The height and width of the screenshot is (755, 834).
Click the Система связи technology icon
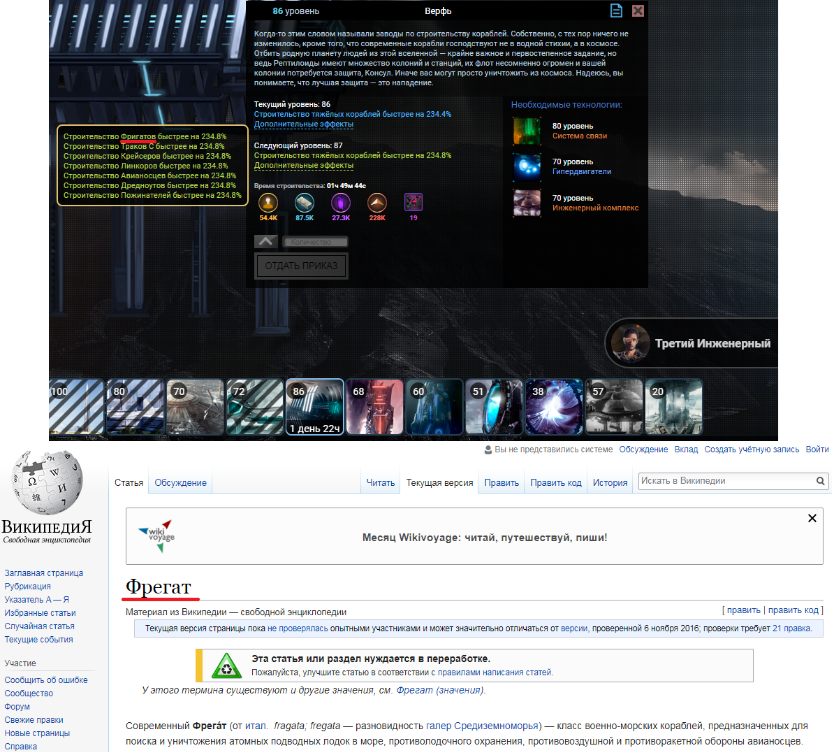coord(527,131)
